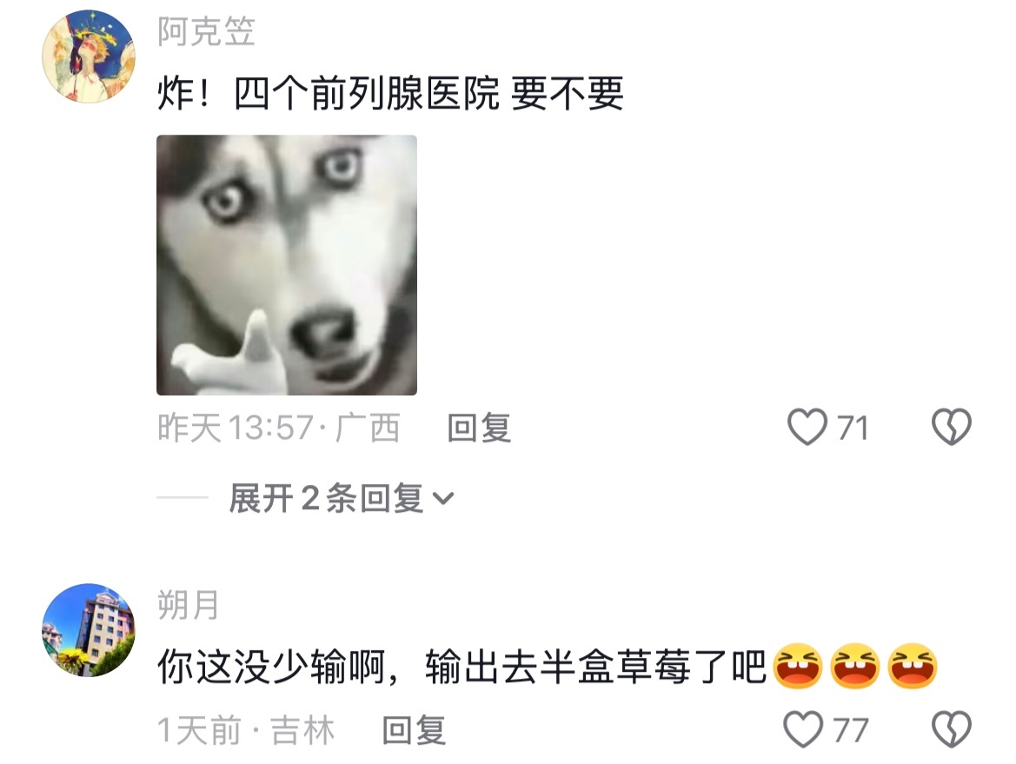Click the chevron beside 展开2条回复
Image resolution: width=1016 pixels, height=764 pixels.
pyautogui.click(x=443, y=499)
